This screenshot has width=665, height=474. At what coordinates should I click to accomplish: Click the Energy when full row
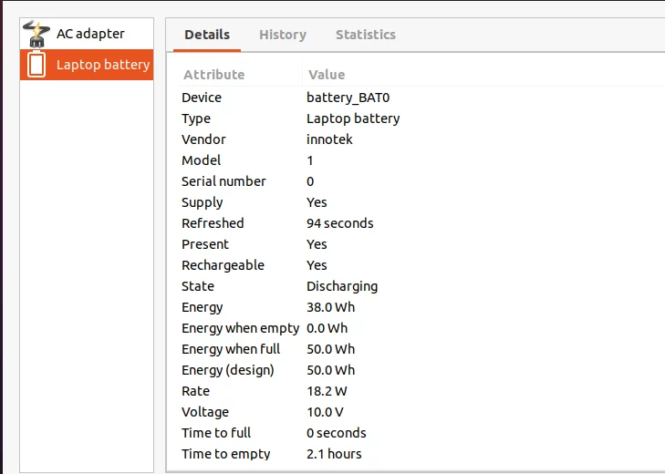click(422, 349)
